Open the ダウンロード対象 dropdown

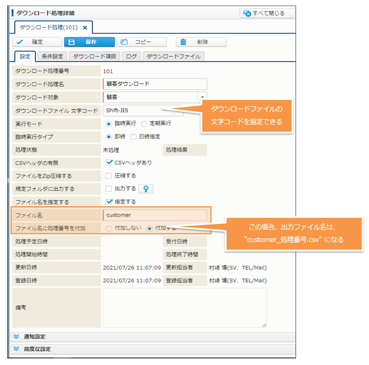pos(202,97)
